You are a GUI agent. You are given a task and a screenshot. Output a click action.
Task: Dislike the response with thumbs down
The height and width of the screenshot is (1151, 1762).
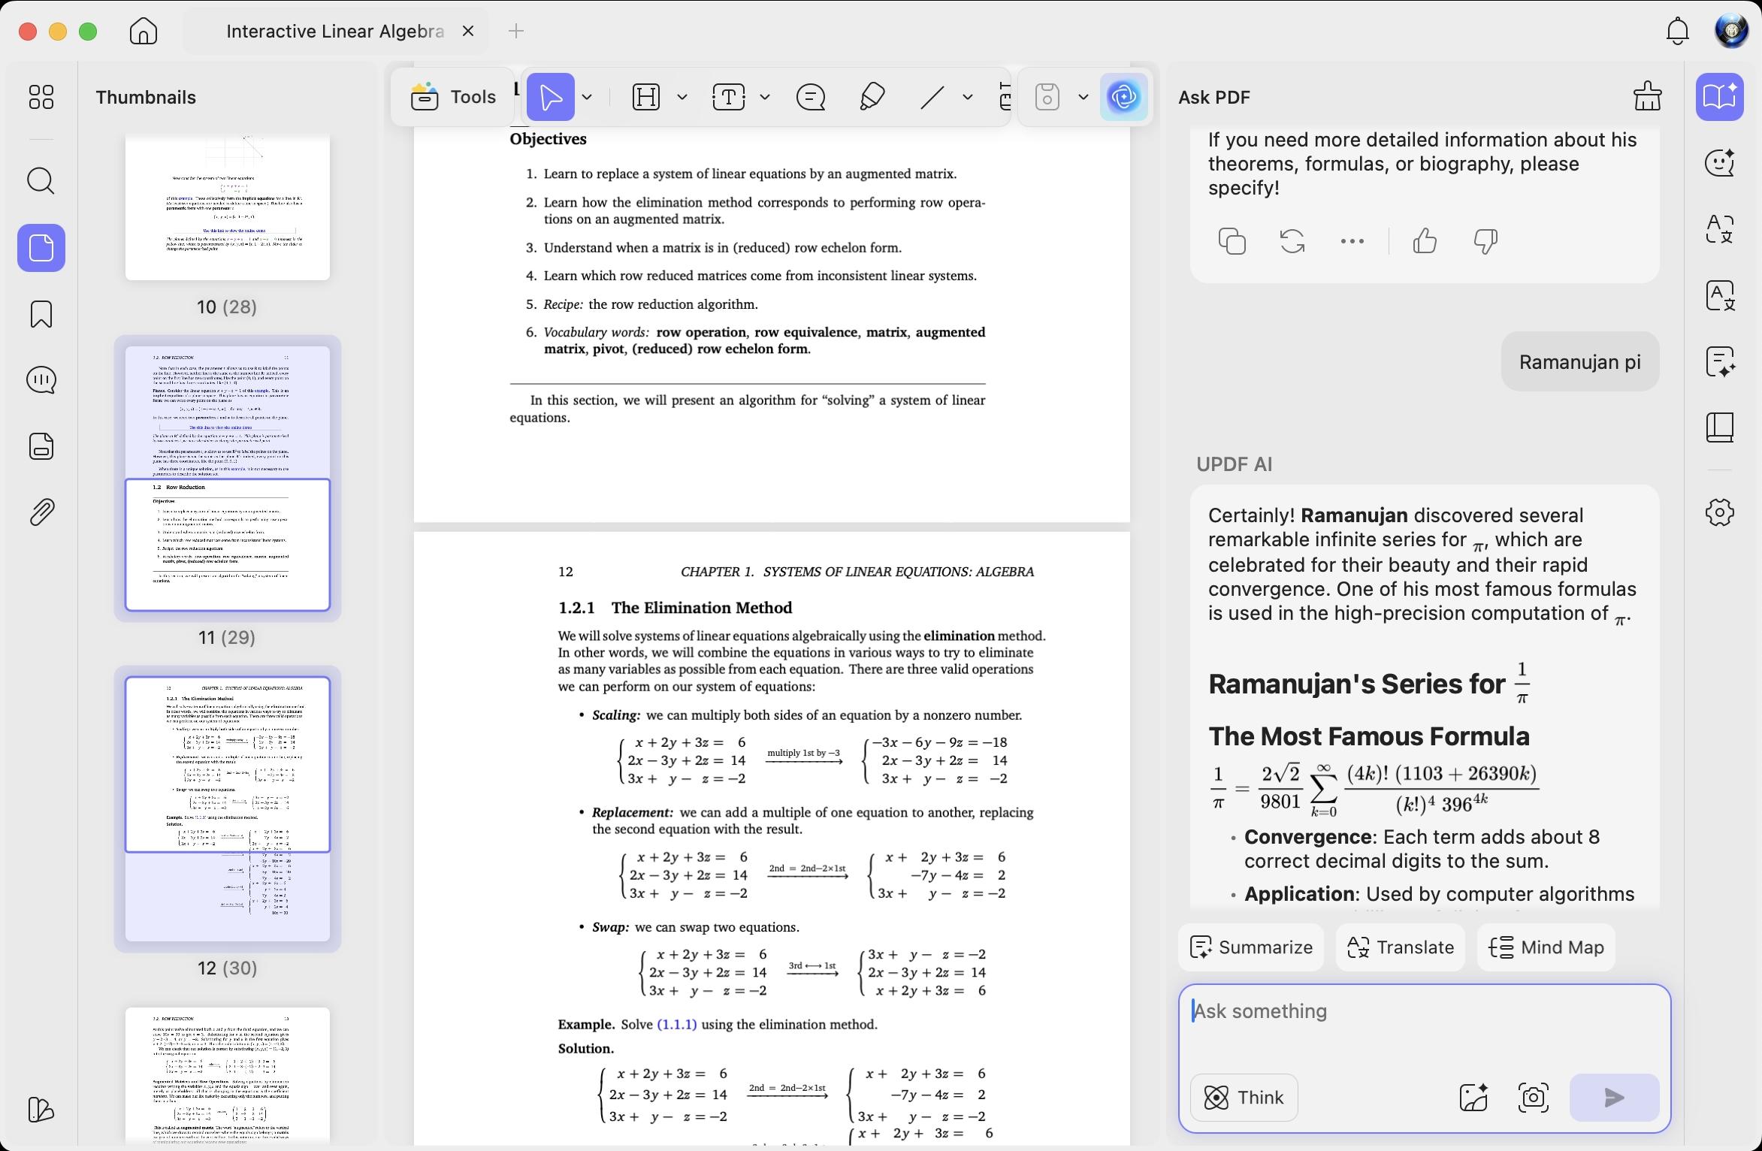[x=1485, y=241]
